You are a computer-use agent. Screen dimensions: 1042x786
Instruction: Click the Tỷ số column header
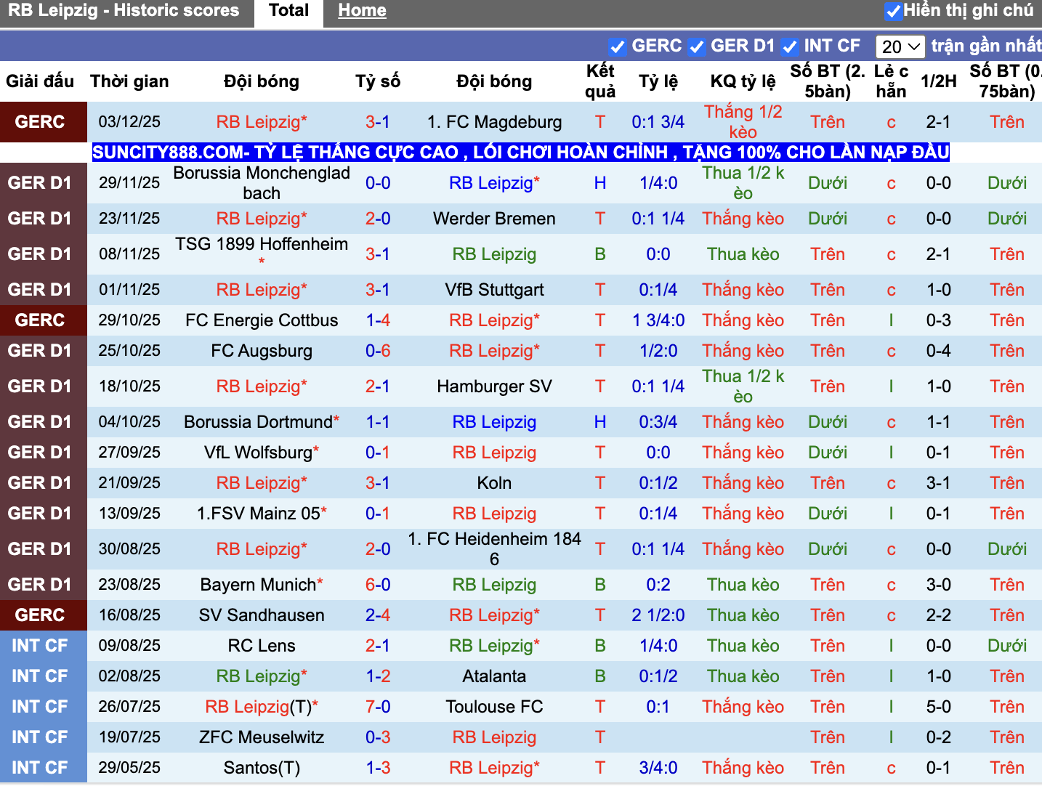click(378, 81)
